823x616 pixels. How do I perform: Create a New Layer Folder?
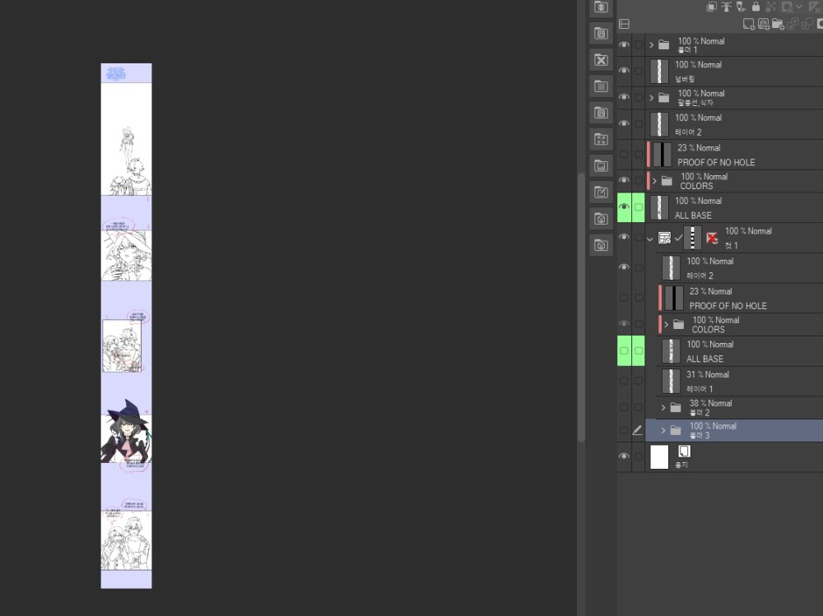(778, 24)
